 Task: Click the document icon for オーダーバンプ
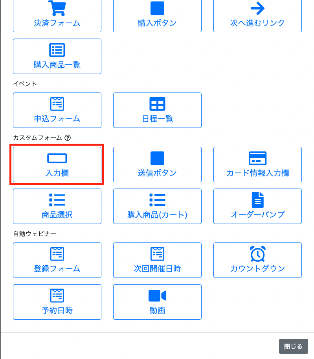pos(257,200)
